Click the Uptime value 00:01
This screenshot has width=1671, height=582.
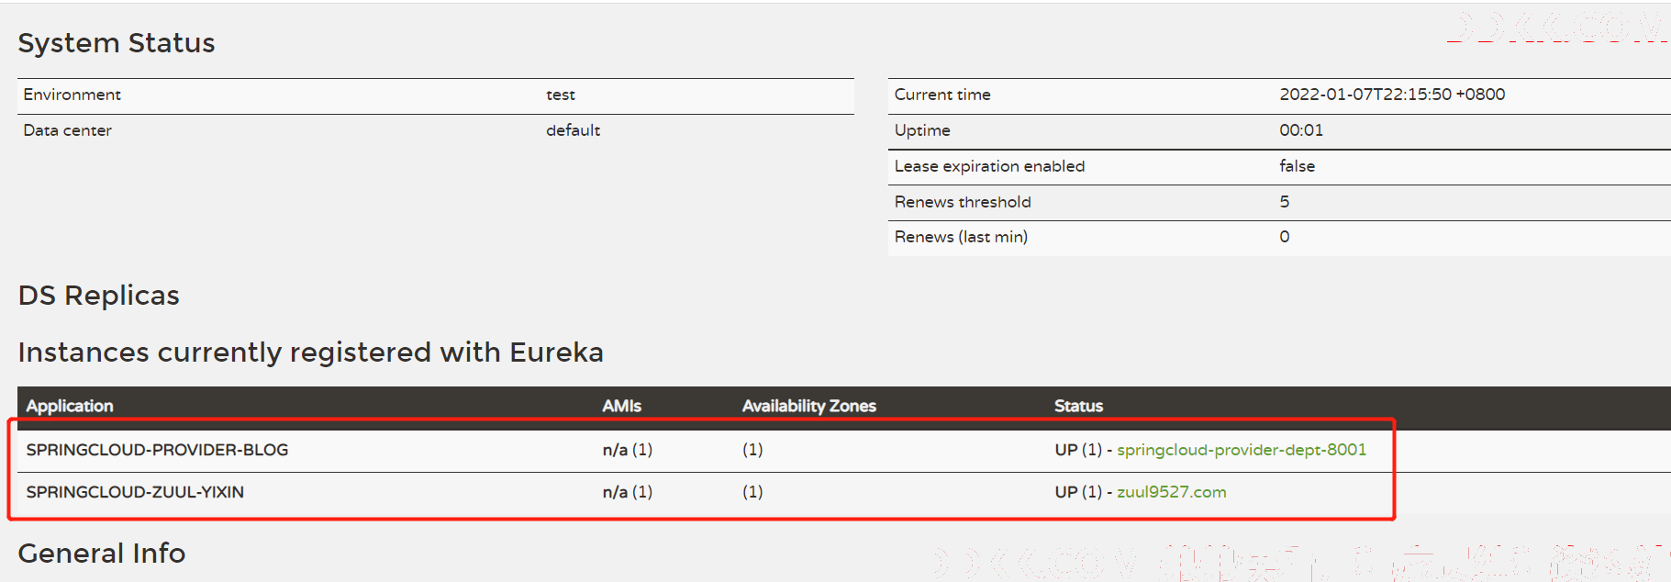pyautogui.click(x=1301, y=130)
